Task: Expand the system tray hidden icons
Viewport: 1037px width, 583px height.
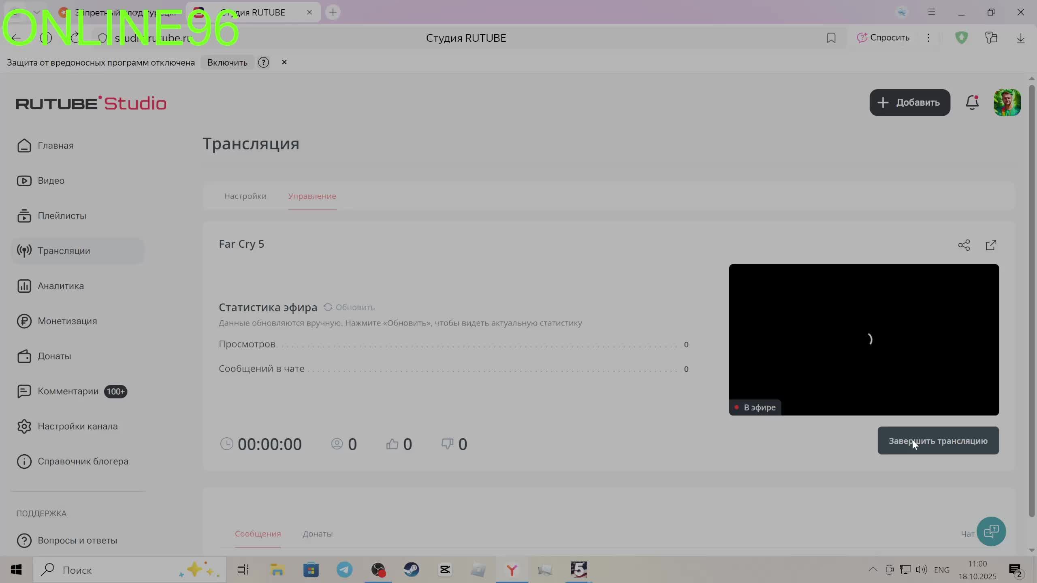Action: click(873, 570)
